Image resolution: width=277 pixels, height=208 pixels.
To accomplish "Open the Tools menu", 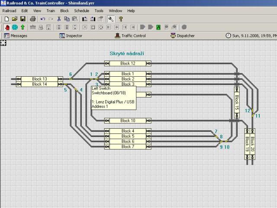I will (99, 11).
